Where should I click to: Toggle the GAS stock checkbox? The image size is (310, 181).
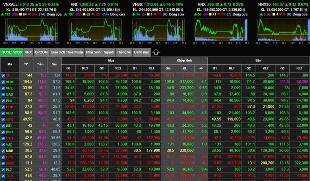click(x=3, y=94)
